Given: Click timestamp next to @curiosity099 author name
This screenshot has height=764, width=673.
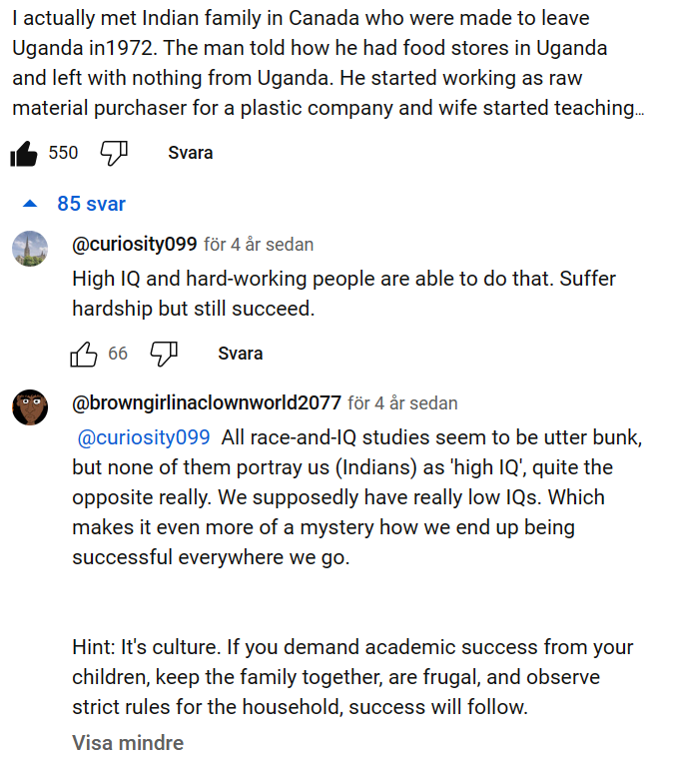Looking at the screenshot, I should point(259,245).
